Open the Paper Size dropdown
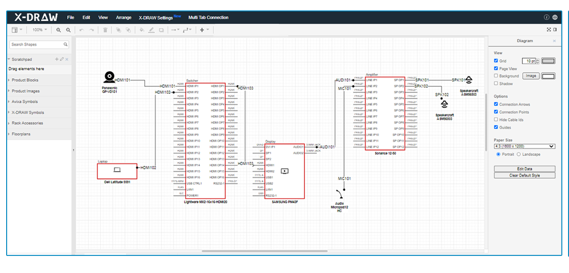Screen dimensions: 569x273 (x=524, y=146)
